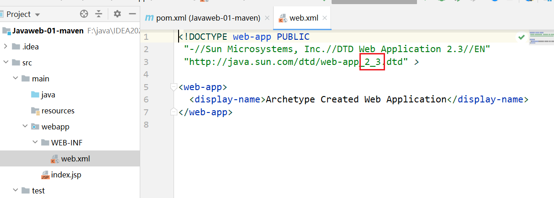Image resolution: width=554 pixels, height=198 pixels.
Task: Click the collapse all icon in Project panel
Action: point(99,14)
